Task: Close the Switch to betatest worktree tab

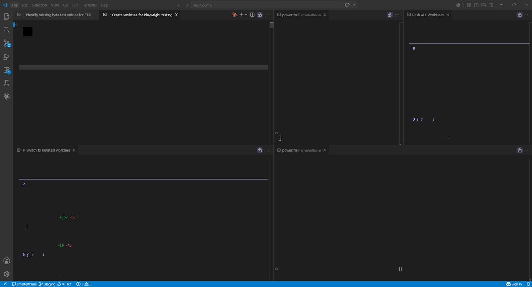Action: pos(74,150)
